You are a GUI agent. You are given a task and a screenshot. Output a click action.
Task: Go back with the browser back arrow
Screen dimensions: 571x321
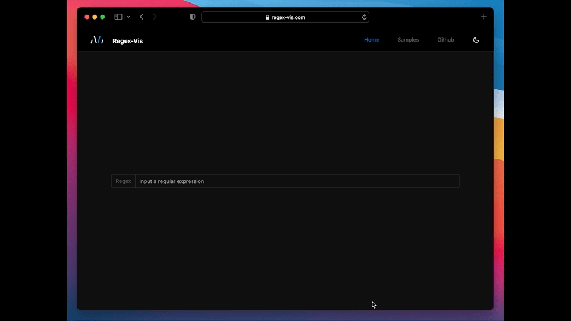tap(142, 17)
